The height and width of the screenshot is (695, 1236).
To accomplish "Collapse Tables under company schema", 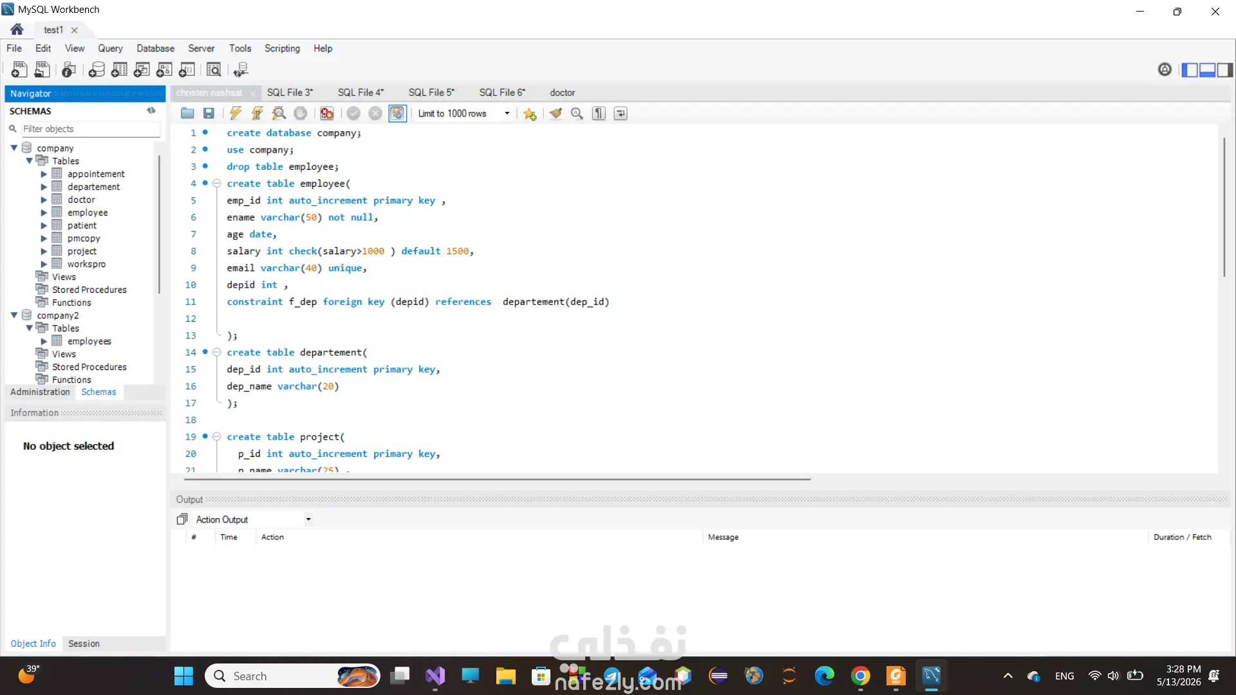I will (29, 161).
